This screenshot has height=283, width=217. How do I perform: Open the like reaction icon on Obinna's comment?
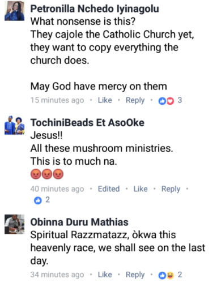162,276
